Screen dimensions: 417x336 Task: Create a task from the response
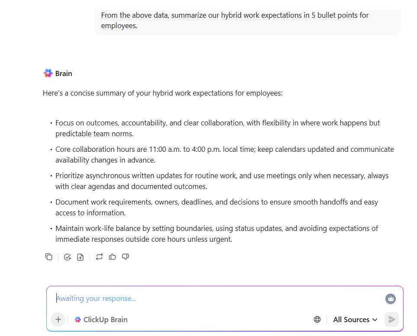68,256
